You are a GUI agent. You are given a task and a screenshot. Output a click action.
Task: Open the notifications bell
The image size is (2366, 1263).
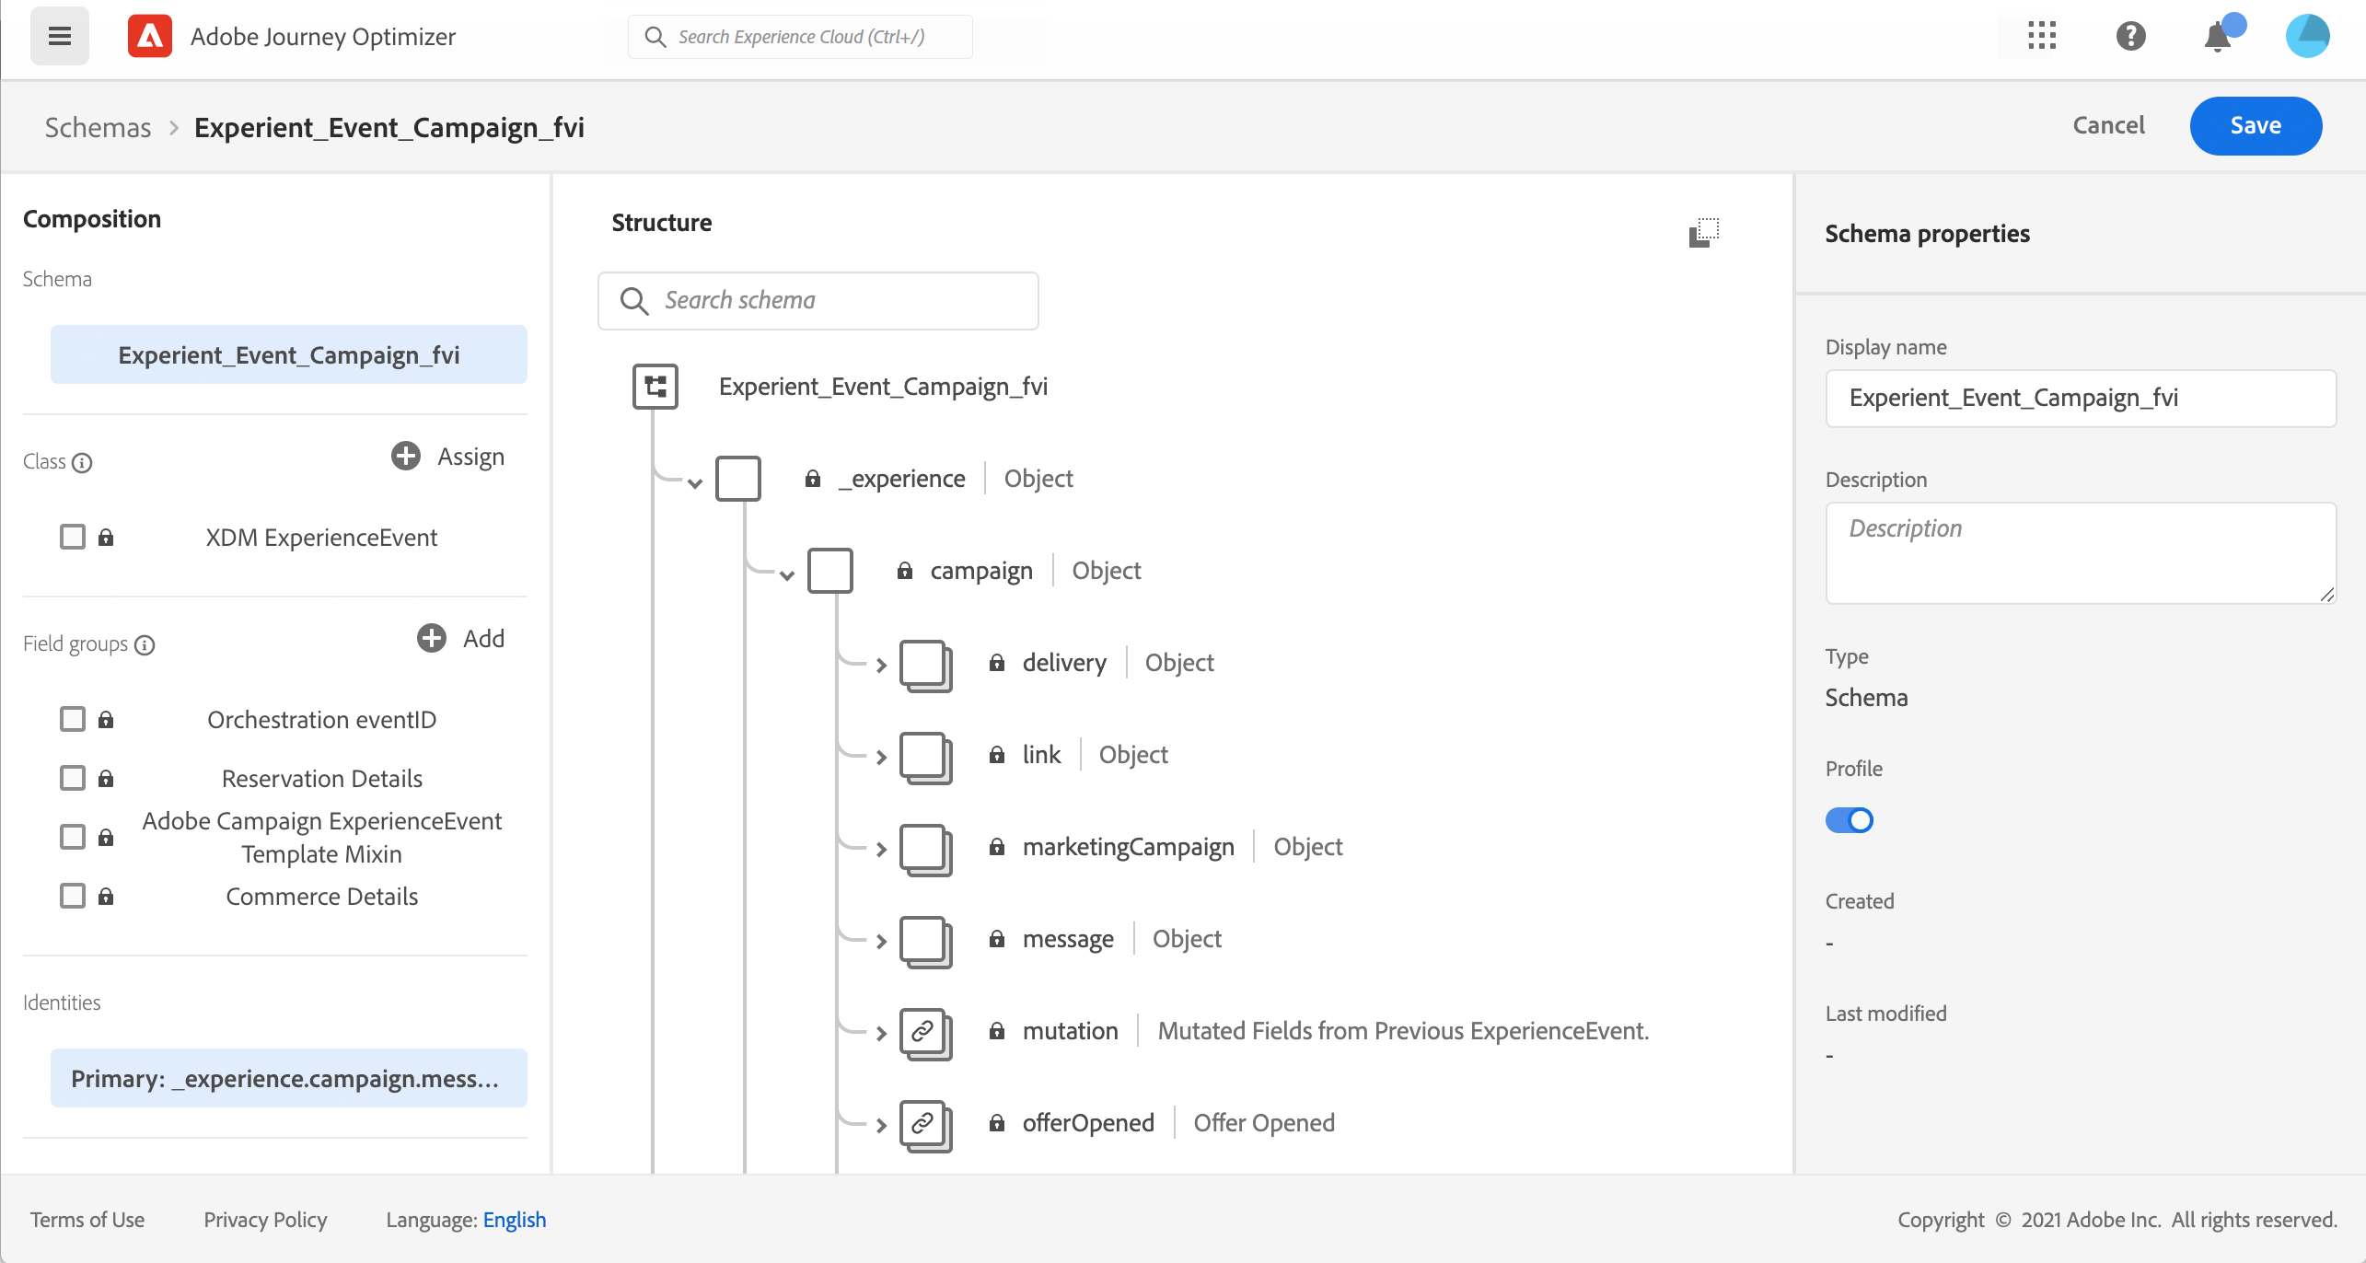(2218, 38)
